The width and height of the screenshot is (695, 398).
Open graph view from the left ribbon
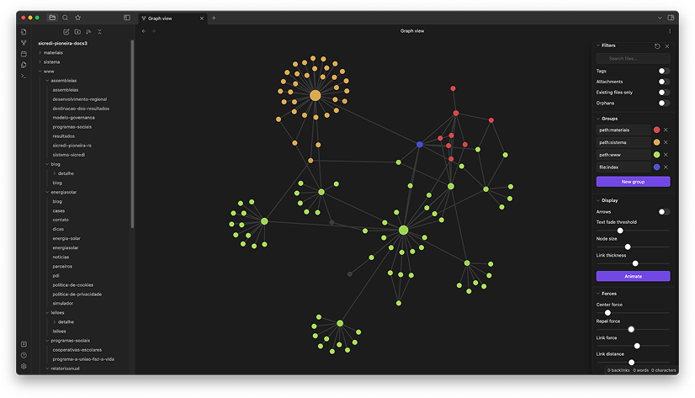pyautogui.click(x=24, y=43)
